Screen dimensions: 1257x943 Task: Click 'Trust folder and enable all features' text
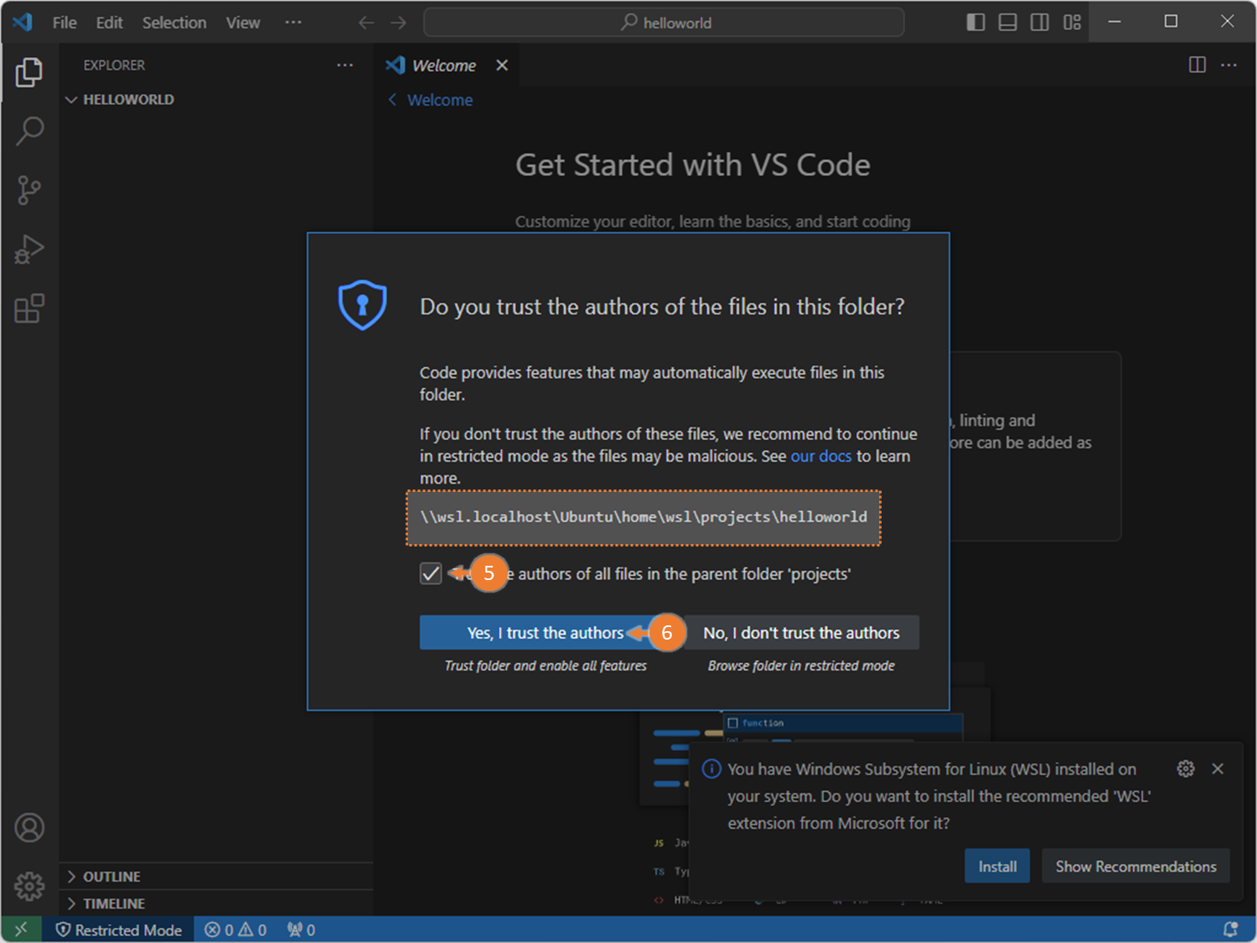point(546,666)
